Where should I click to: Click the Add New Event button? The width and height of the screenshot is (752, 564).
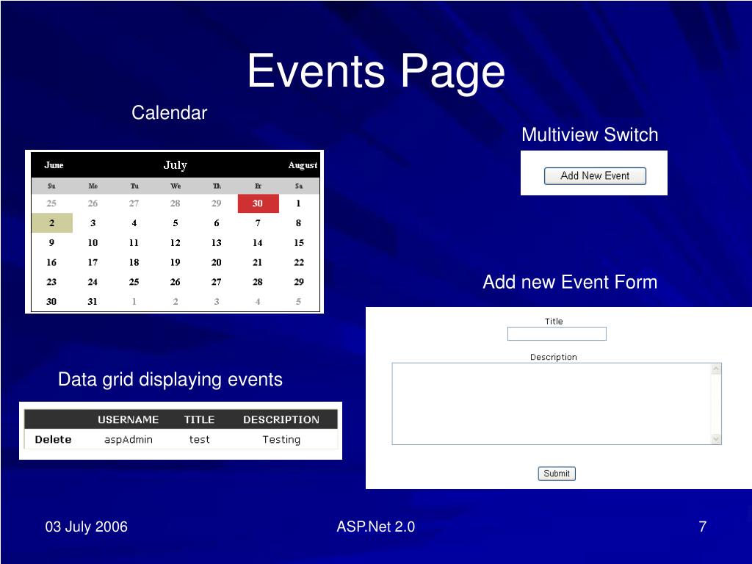(595, 176)
